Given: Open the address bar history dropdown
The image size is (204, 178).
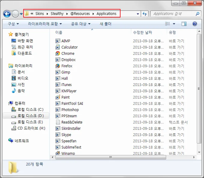Looking at the screenshot, I should [138, 14].
